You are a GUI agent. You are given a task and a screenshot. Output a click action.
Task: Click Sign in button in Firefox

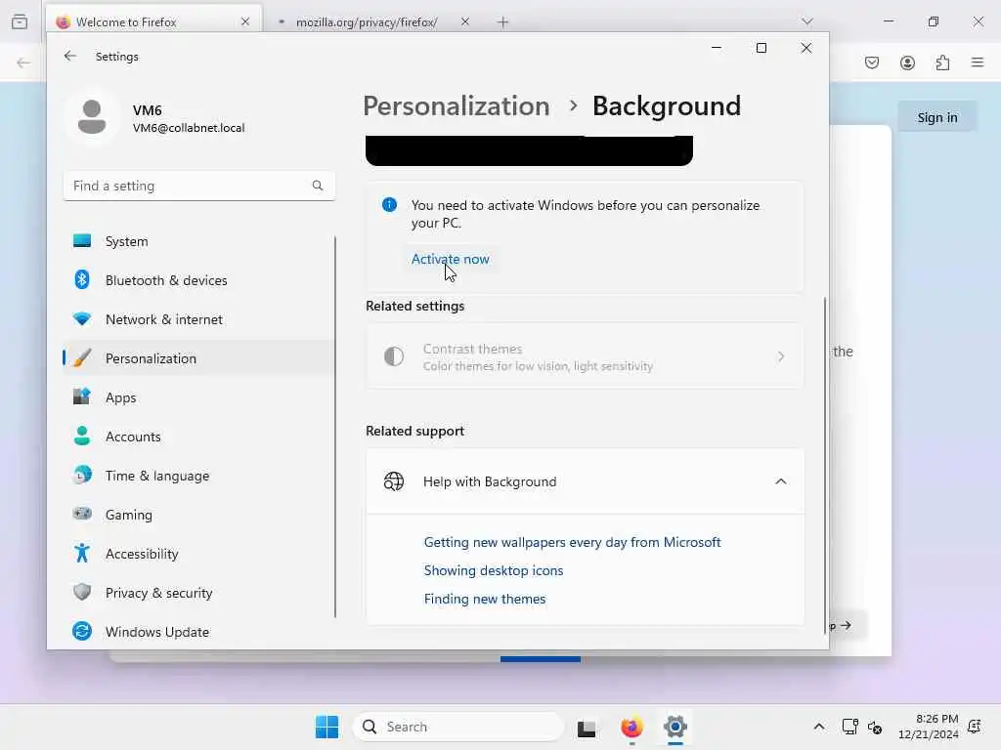tap(937, 117)
